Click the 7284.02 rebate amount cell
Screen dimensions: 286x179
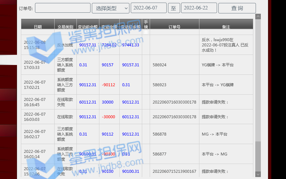[109, 45]
